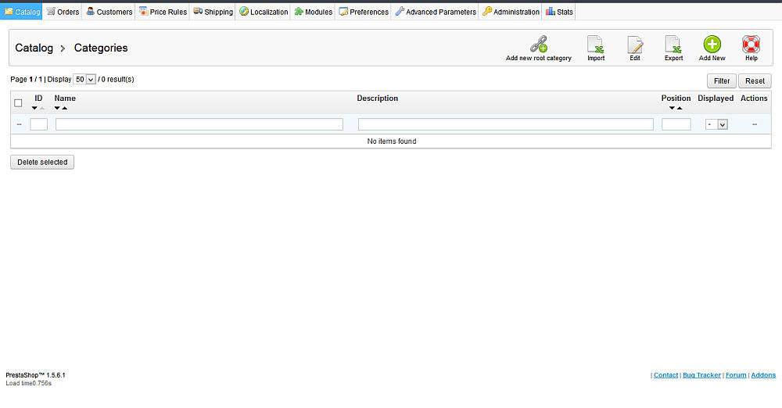Open the Catalog menu tab
The image size is (782, 408).
(21, 12)
